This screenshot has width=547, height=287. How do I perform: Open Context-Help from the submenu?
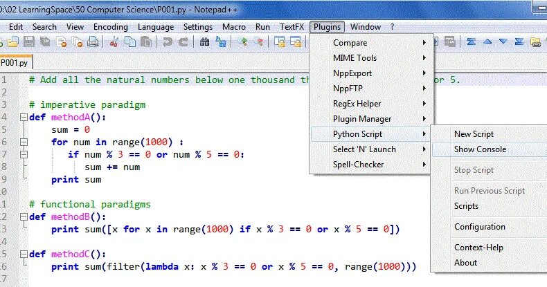pos(490,248)
